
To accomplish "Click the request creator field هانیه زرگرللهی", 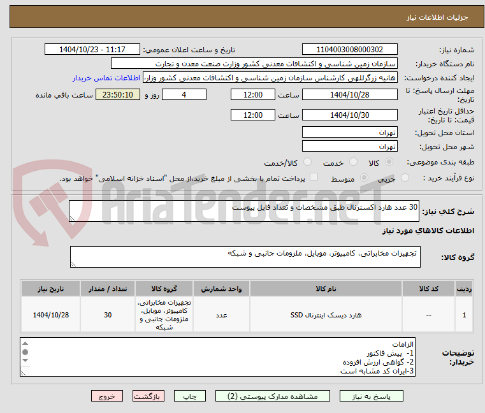I will tap(270, 78).
